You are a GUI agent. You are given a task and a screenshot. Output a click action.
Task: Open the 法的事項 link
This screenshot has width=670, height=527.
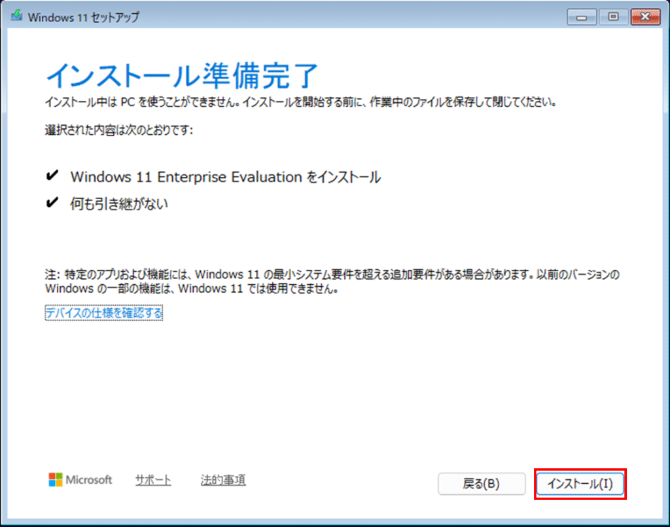[x=223, y=480]
